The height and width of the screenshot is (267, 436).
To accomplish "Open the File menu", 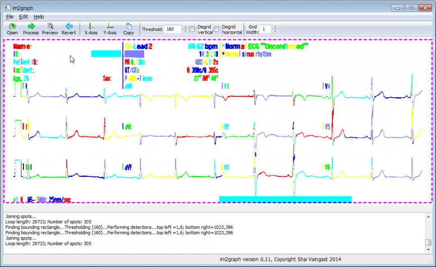I will (9, 17).
